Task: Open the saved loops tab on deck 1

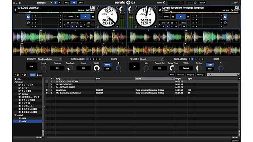Action: tap(28, 23)
